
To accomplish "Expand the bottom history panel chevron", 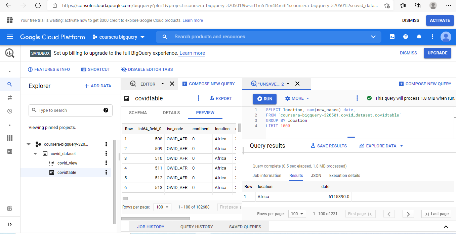I will (x=446, y=227).
